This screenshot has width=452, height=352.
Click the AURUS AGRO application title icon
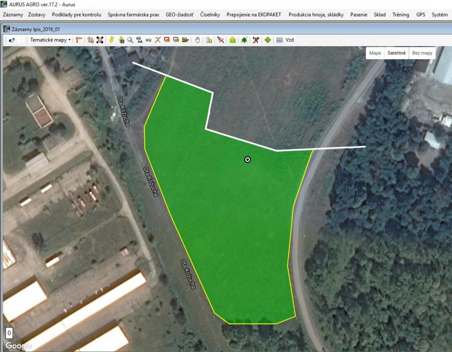[x=4, y=4]
